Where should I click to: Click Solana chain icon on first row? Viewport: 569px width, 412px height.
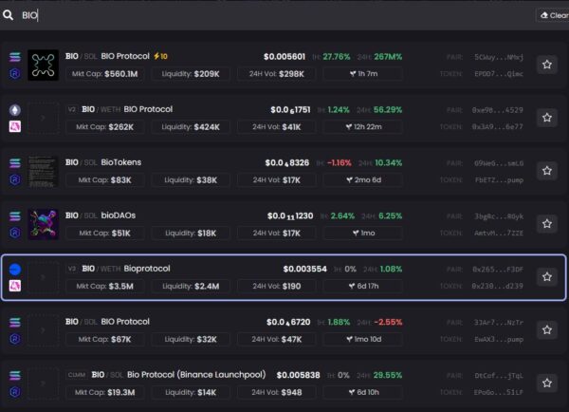coord(15,57)
